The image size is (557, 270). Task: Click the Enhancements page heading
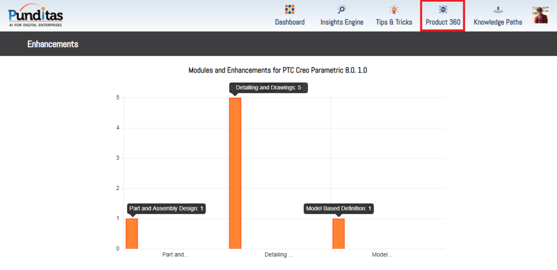pos(53,44)
